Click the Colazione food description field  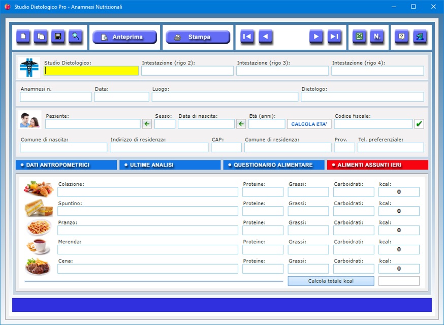[148, 192]
